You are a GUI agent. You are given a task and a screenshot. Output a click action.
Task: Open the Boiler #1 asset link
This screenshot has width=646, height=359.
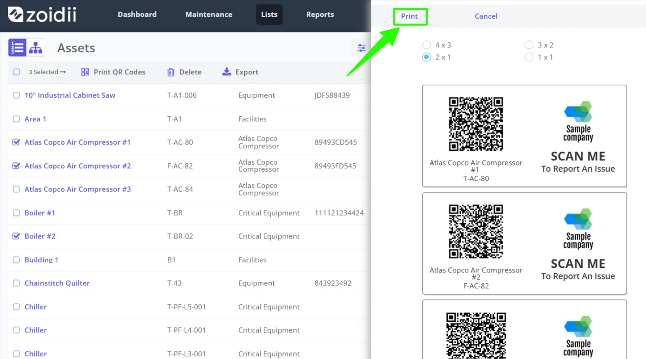coord(40,213)
